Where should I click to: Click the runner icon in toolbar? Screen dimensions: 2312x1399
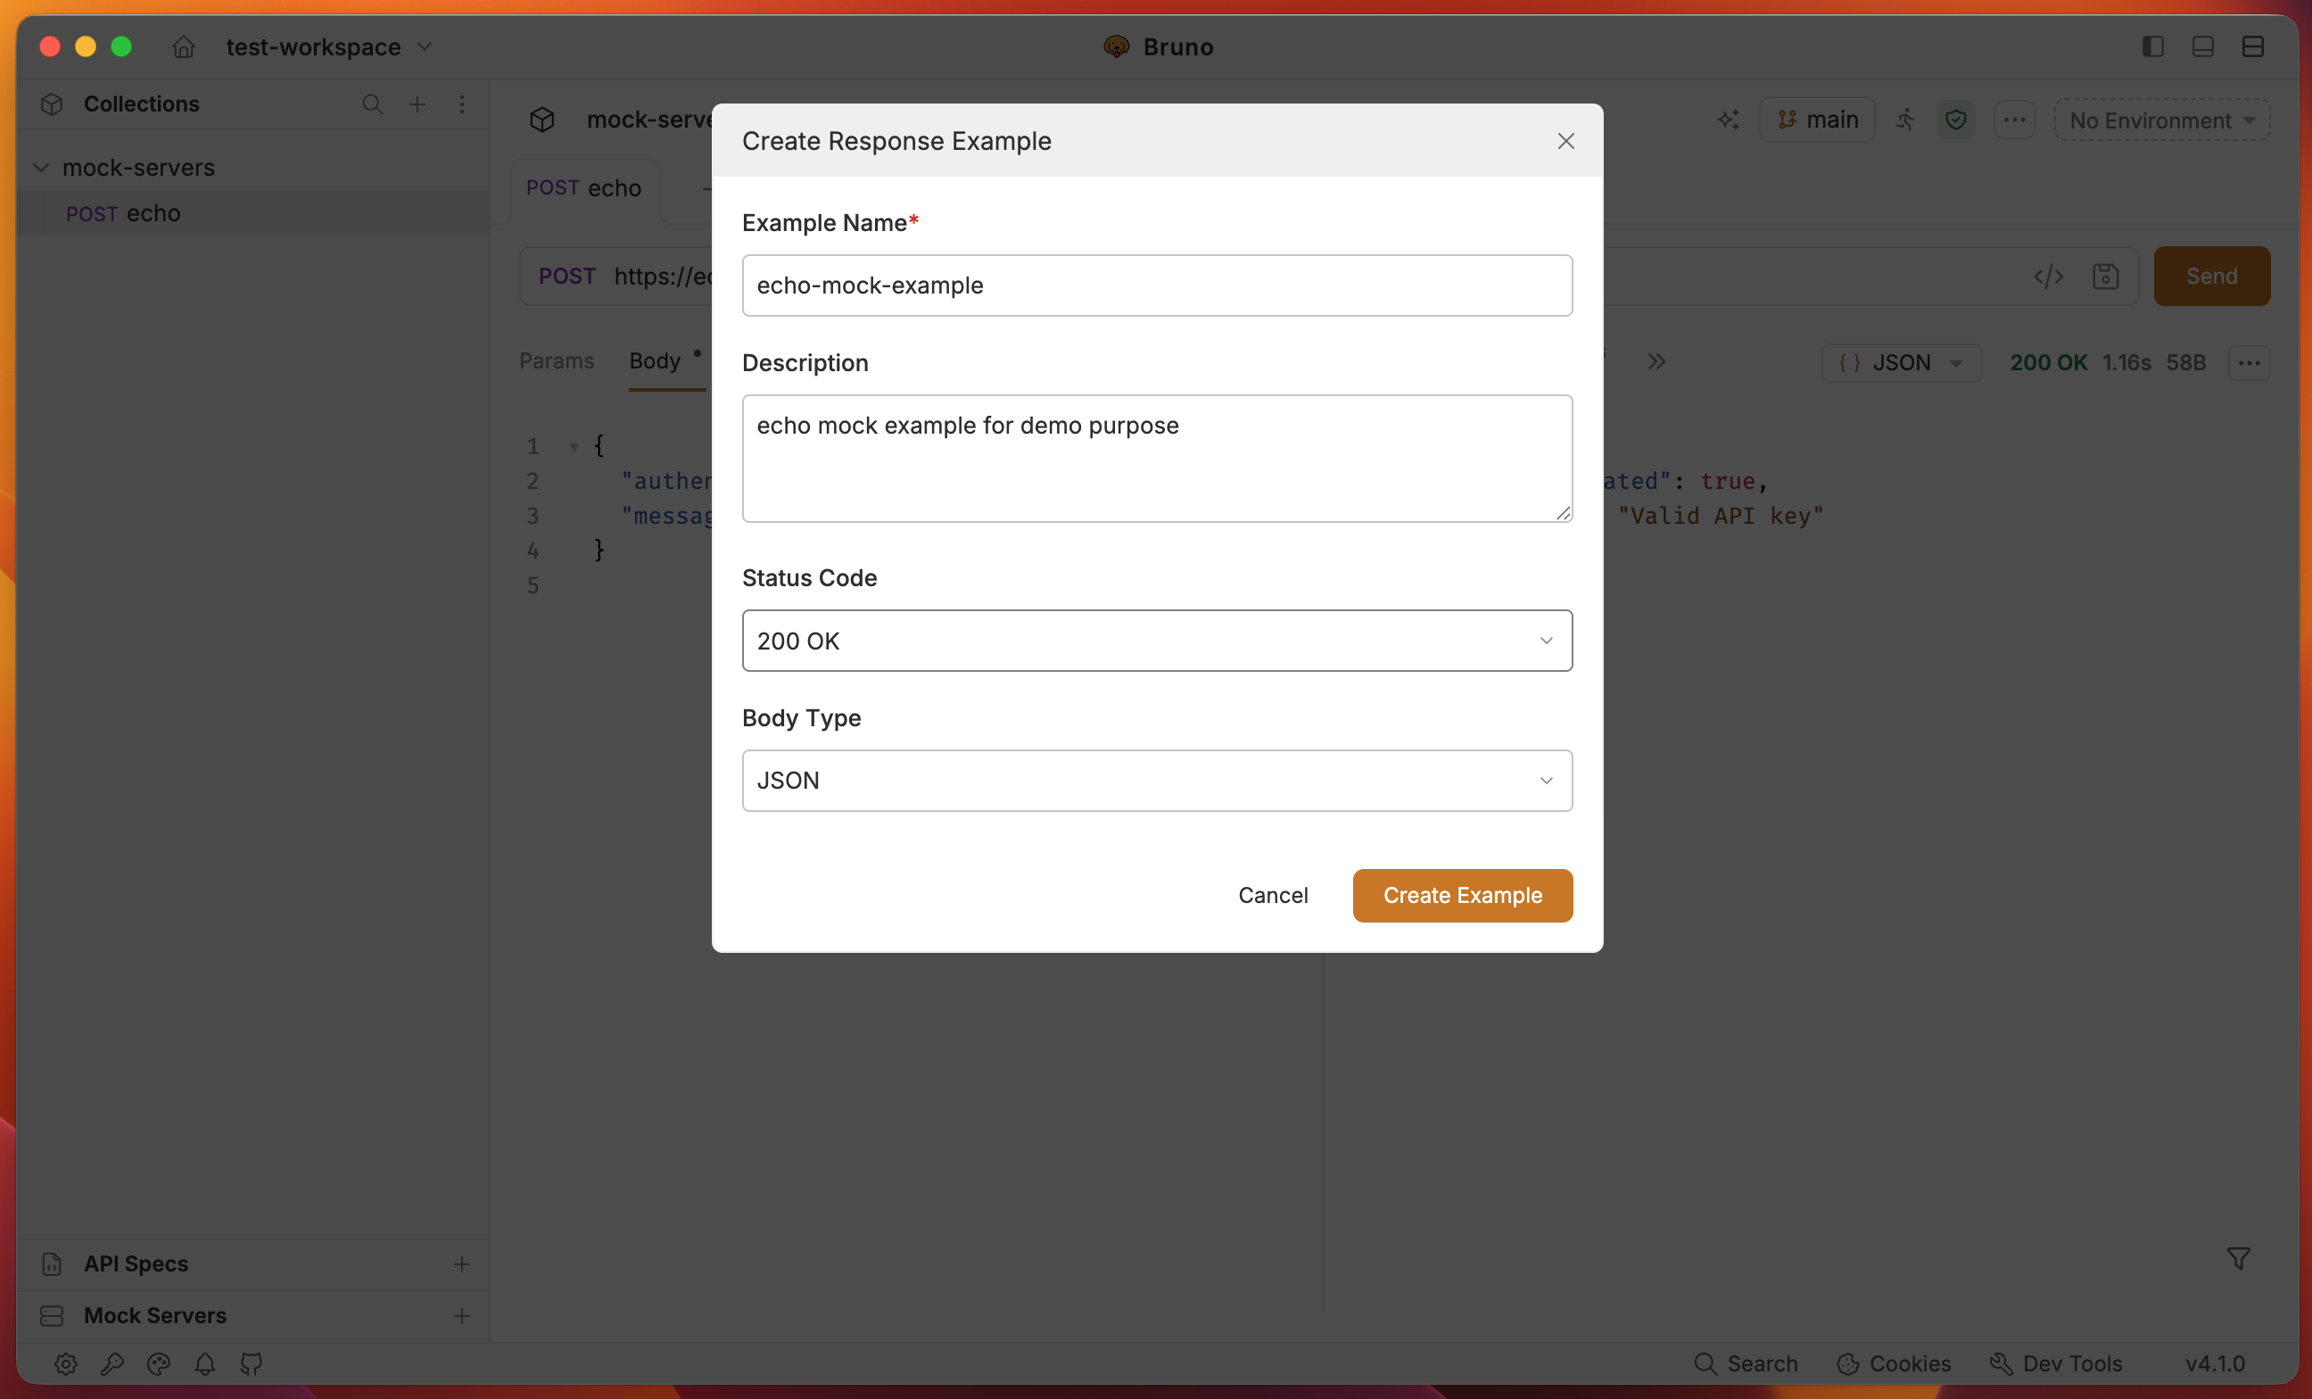(1904, 120)
